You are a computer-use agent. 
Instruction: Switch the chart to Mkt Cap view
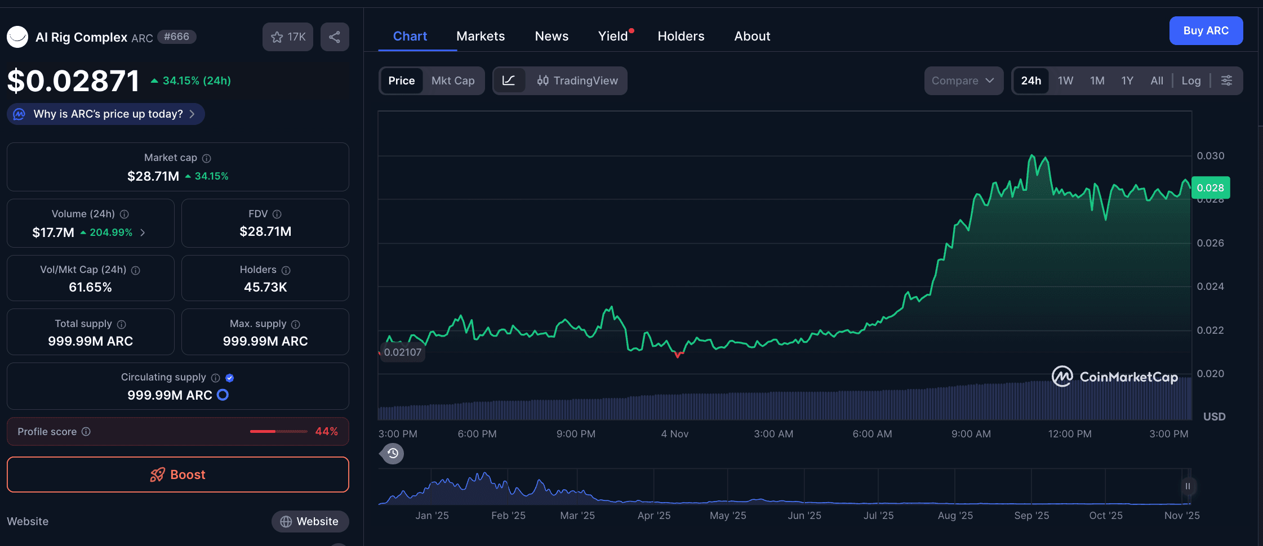(x=452, y=80)
